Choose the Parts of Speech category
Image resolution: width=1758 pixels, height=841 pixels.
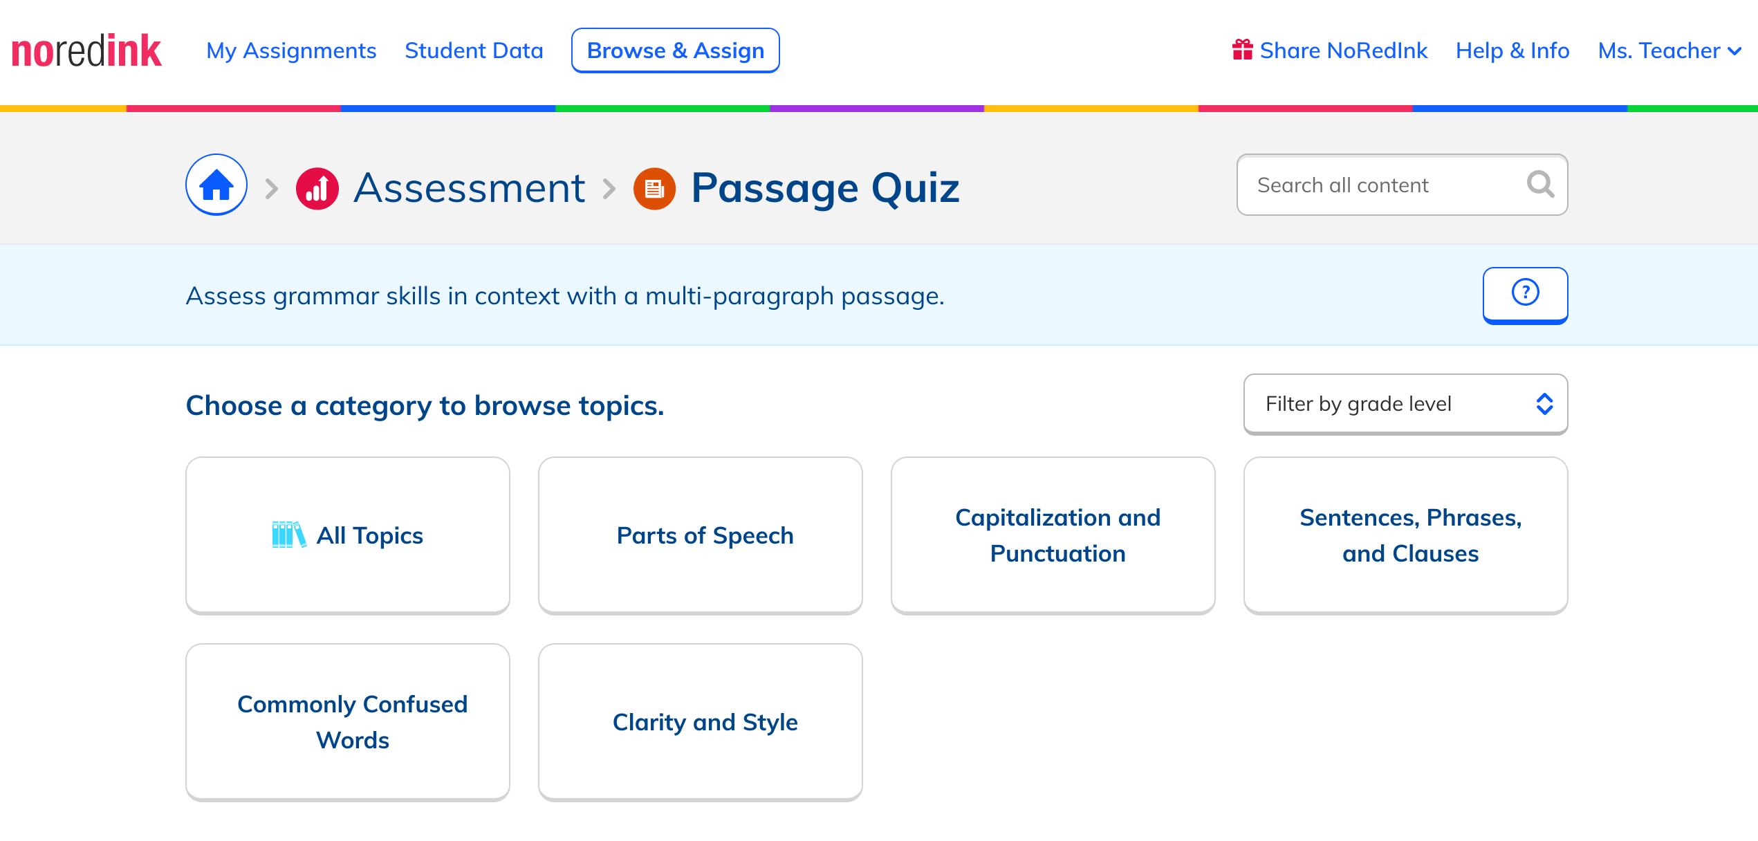pyautogui.click(x=701, y=535)
